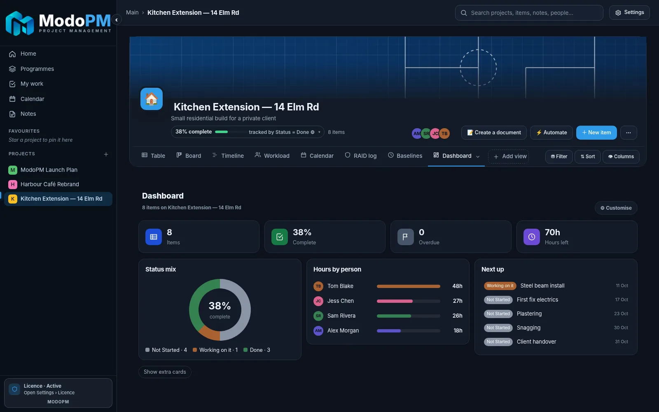Viewport: 659px width, 412px height.
Task: Click Tom Blake's TB avatar
Action: coord(318,286)
